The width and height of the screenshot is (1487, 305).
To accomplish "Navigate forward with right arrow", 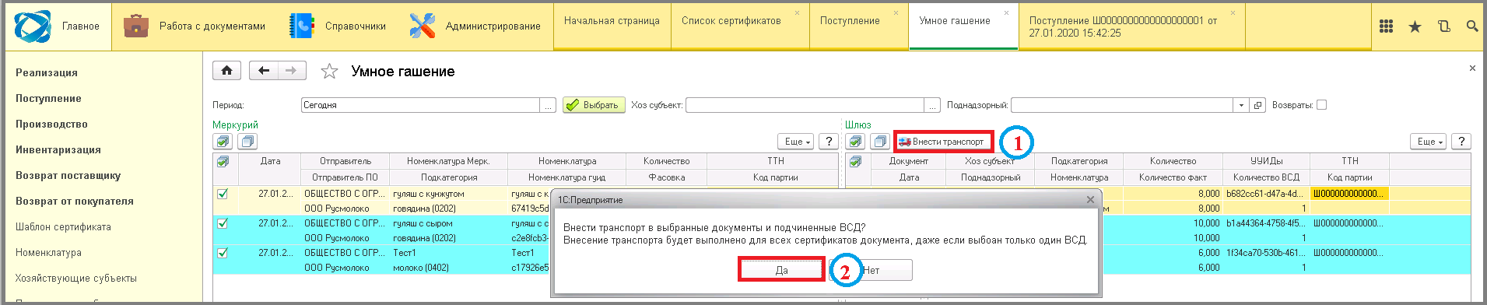I will 291,71.
